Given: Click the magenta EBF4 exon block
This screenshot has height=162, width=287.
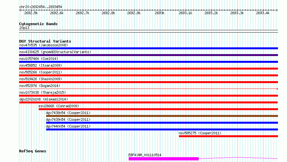Looking at the screenshot, I should pyautogui.click(x=163, y=159).
